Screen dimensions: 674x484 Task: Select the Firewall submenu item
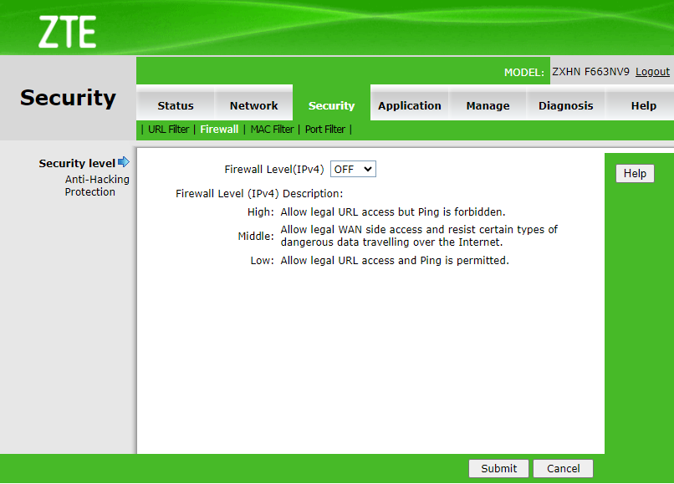(x=219, y=130)
